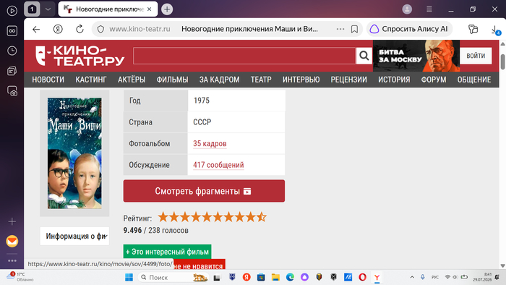506x285 pixels.
Task: Open the Windows Start menu
Action: (129, 277)
